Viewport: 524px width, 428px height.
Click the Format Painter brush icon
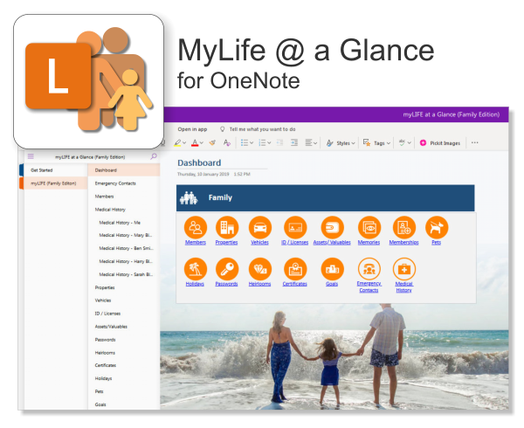[212, 142]
